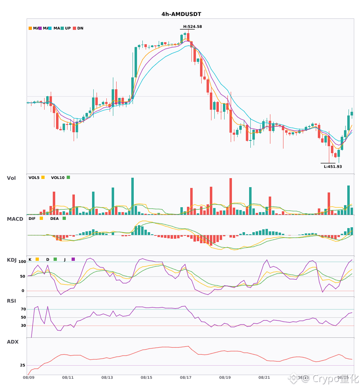362x389 pixels.
Task: Select the yellow K legend swatch
Action: [37, 259]
